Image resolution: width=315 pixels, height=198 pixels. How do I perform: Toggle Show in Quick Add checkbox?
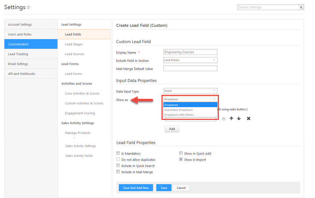(181, 154)
